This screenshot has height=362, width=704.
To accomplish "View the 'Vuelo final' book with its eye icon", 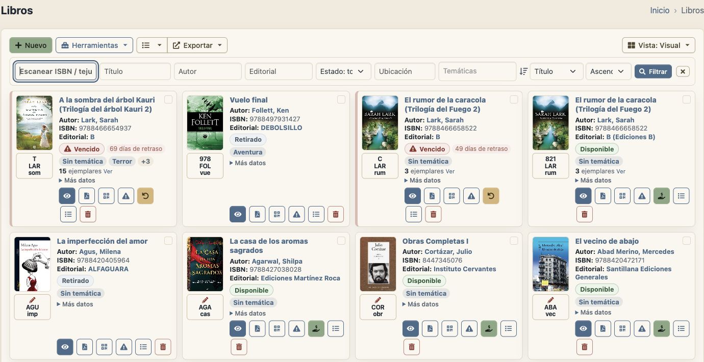I will pos(238,214).
